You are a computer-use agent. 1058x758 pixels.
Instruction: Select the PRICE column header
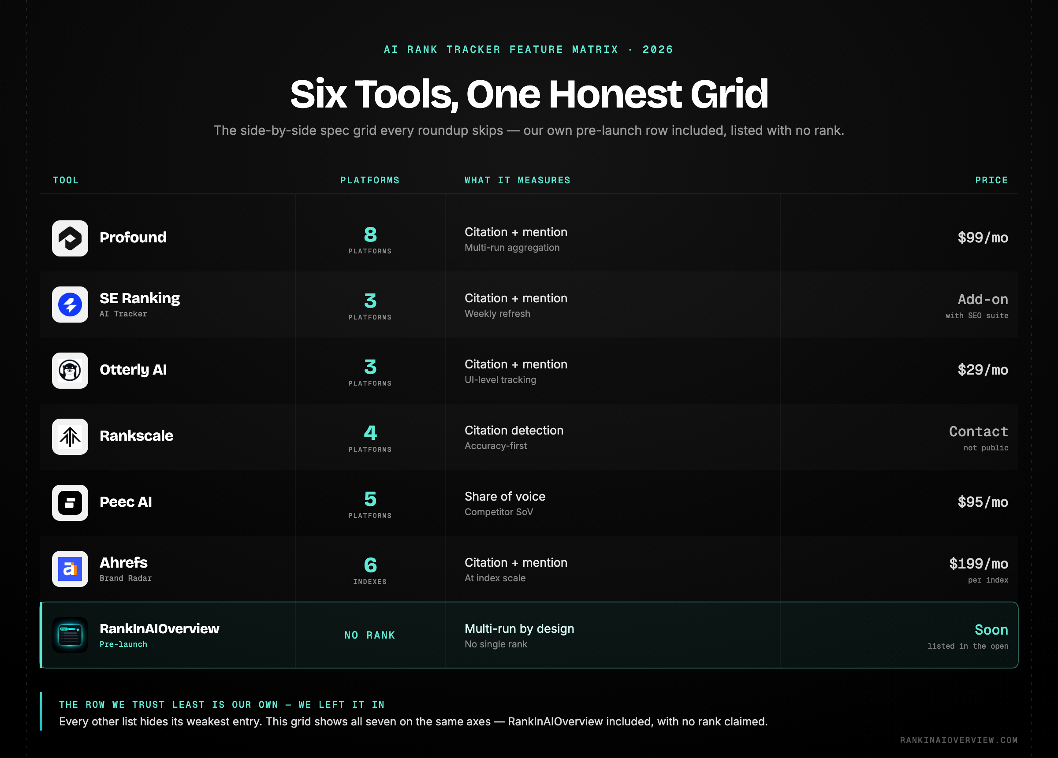[991, 180]
